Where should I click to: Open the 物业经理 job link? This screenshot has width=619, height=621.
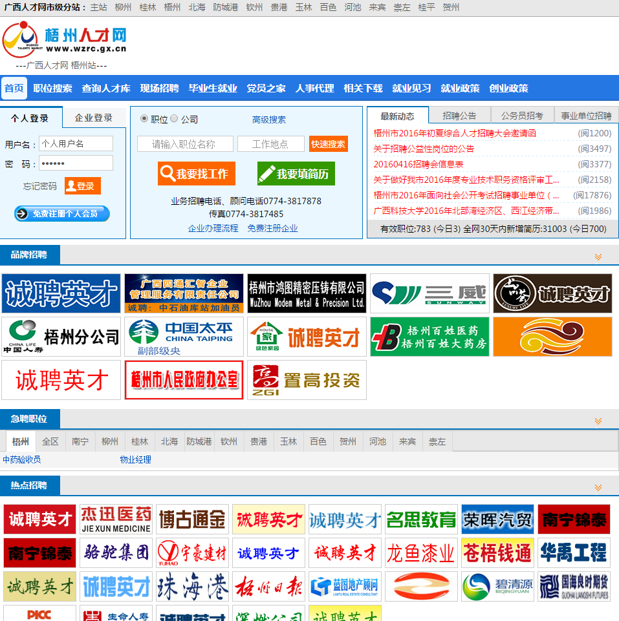pos(135,459)
